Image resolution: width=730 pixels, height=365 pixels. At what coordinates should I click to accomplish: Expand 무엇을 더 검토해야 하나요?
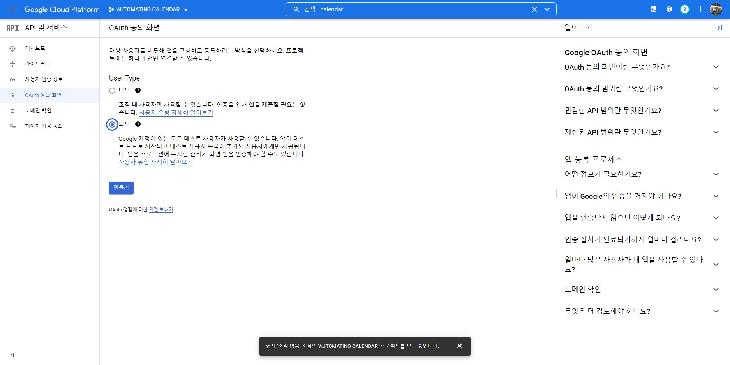tap(642, 311)
